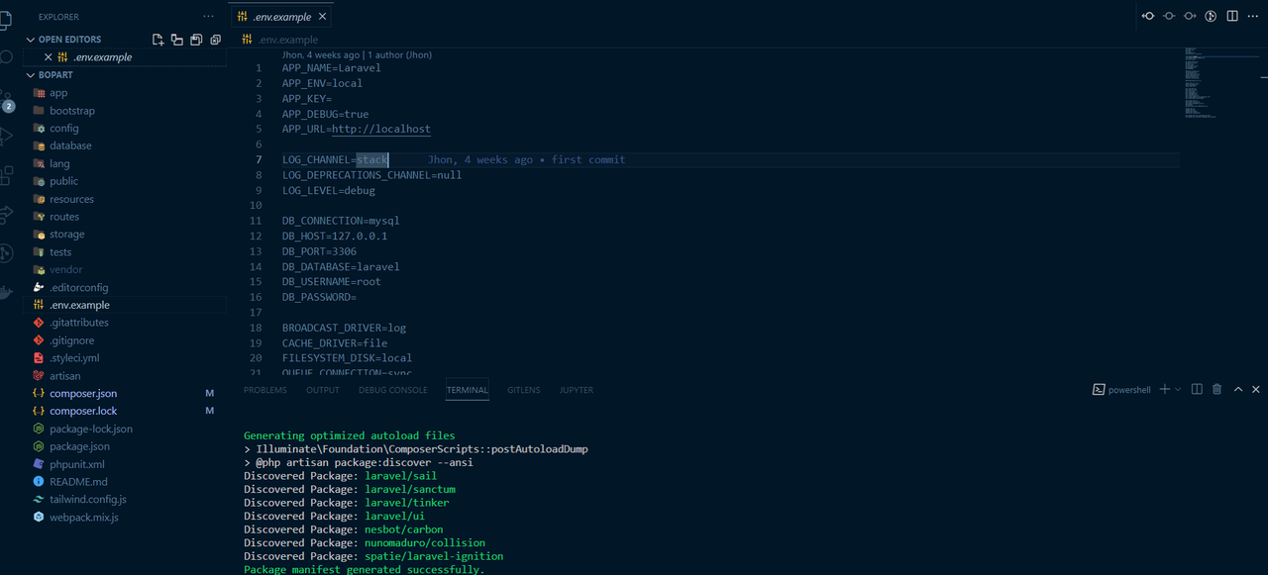Click the GitLens author code lens above line 1
Image resolution: width=1268 pixels, height=575 pixels.
(x=357, y=55)
